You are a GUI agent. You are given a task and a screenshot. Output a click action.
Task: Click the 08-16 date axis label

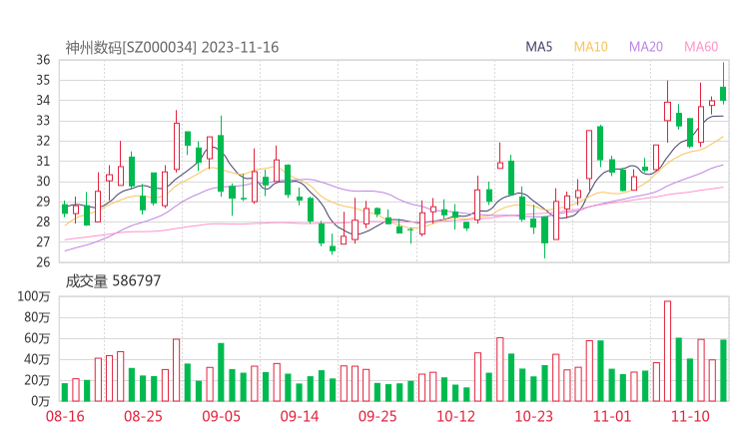coord(65,416)
